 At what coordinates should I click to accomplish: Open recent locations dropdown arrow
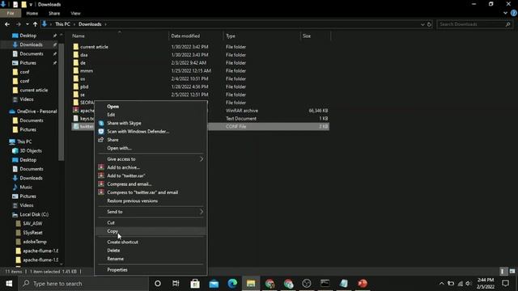tap(27, 24)
